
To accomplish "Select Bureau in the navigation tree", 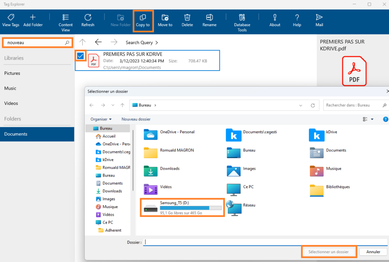I will (x=108, y=128).
